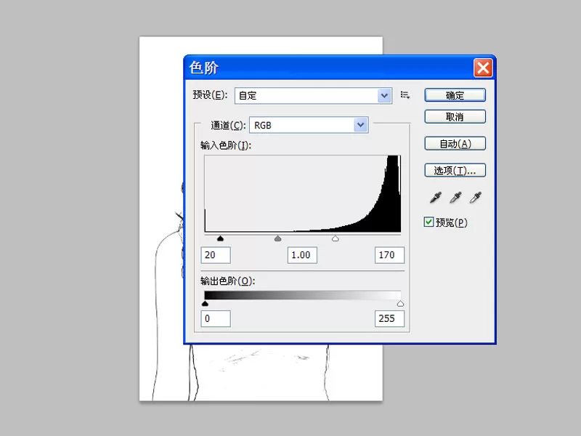Select the black point eyedropper
Image resolution: width=581 pixels, height=436 pixels.
click(435, 198)
